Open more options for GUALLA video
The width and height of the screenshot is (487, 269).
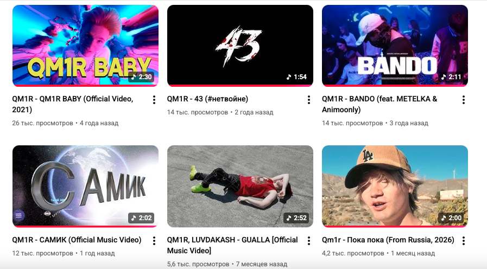309,240
